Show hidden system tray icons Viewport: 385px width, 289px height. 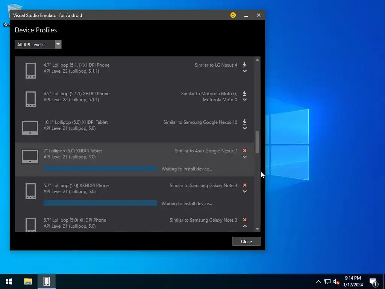(x=318, y=281)
